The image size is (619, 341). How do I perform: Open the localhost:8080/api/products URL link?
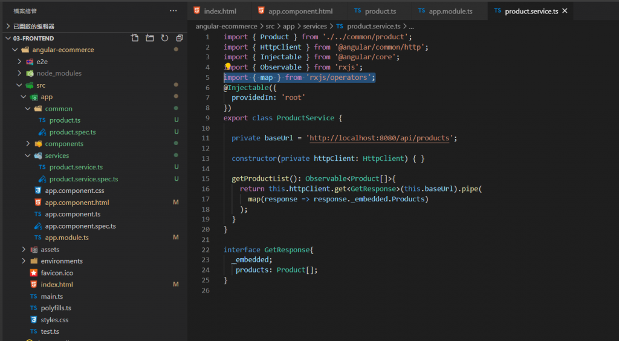(380, 138)
